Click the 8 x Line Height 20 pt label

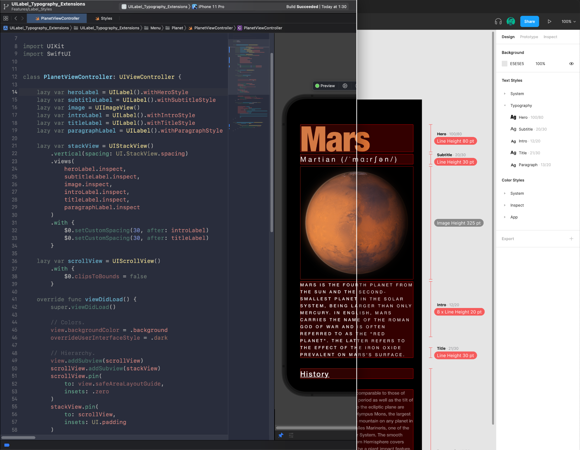click(459, 312)
